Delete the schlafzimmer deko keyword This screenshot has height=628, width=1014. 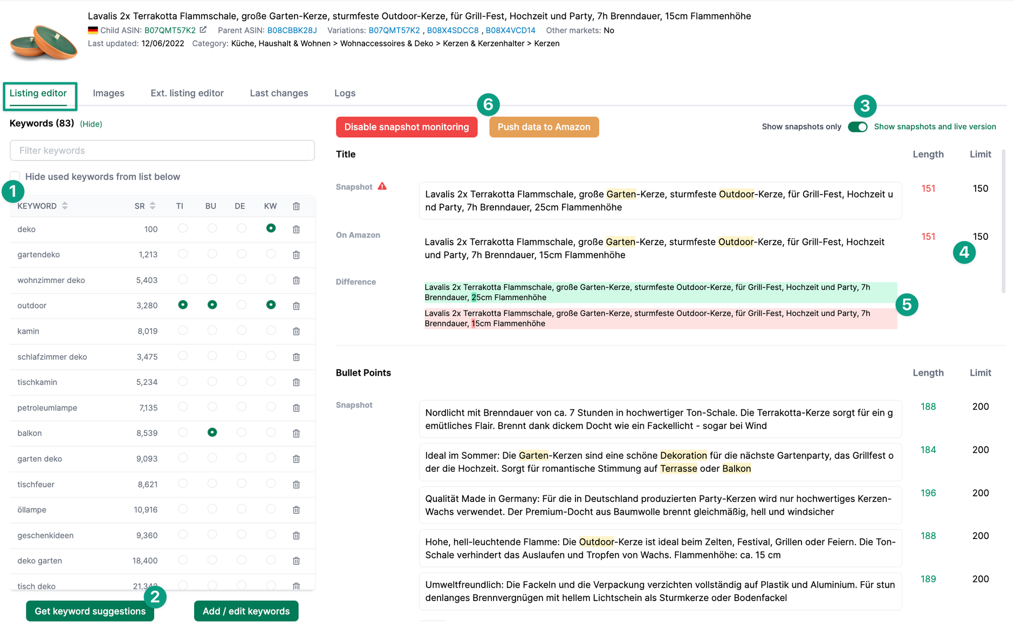pyautogui.click(x=296, y=357)
